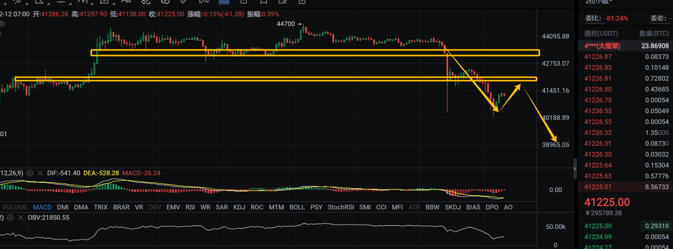Select the ATR indicator
Screen dimensions: 673x249
[x=414, y=207]
